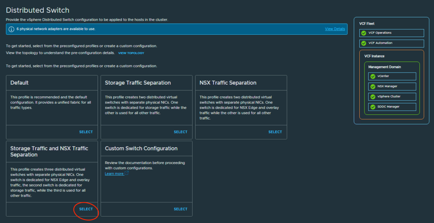Open View Details for network adapters
434x223 pixels.
point(335,29)
